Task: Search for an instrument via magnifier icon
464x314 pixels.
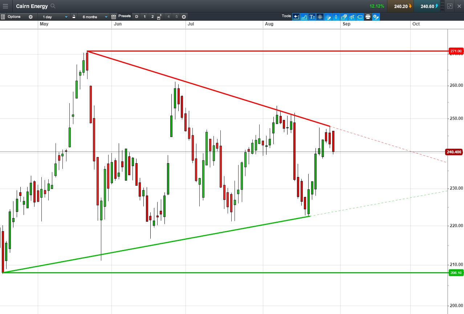Action: (53, 6)
